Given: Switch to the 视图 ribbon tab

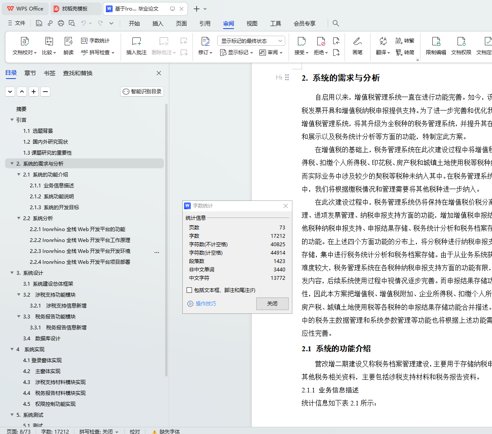Looking at the screenshot, I should [x=252, y=24].
